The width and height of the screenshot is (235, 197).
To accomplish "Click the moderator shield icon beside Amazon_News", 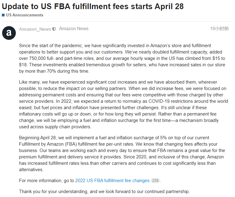I will pos(54,29).
